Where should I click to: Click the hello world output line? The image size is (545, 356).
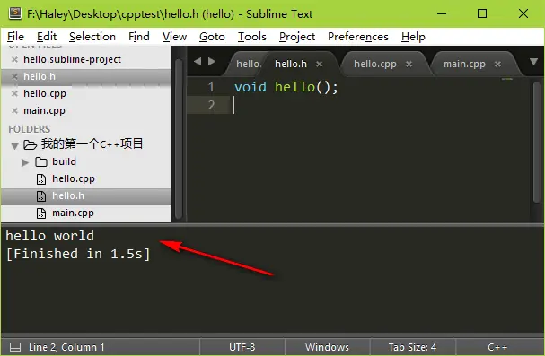pyautogui.click(x=49, y=236)
